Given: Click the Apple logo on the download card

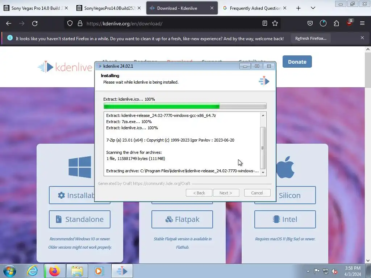Looking at the screenshot, I should tap(285, 167).
